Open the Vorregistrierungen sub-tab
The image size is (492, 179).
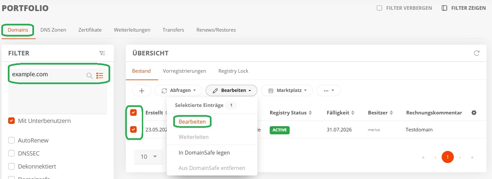pos(184,71)
